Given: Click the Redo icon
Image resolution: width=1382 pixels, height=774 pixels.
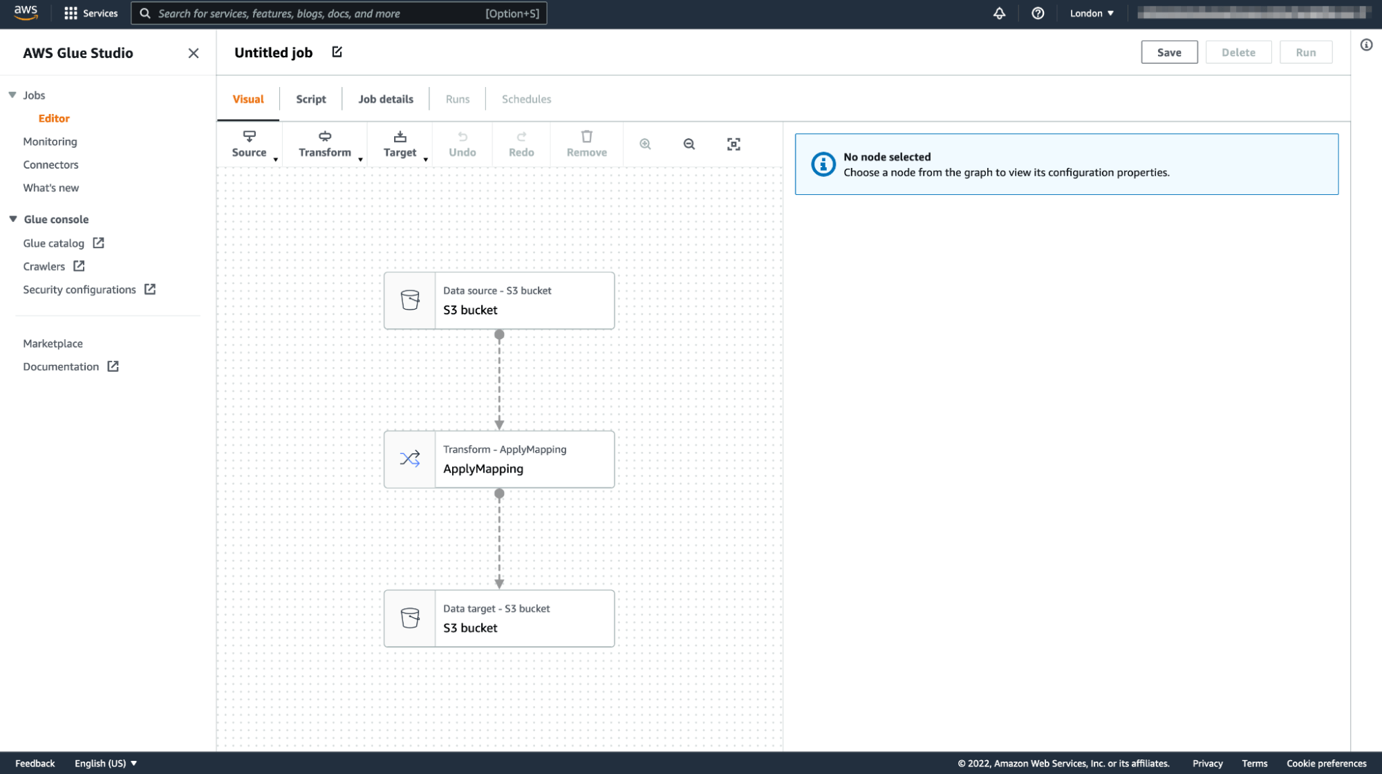Looking at the screenshot, I should tap(521, 136).
